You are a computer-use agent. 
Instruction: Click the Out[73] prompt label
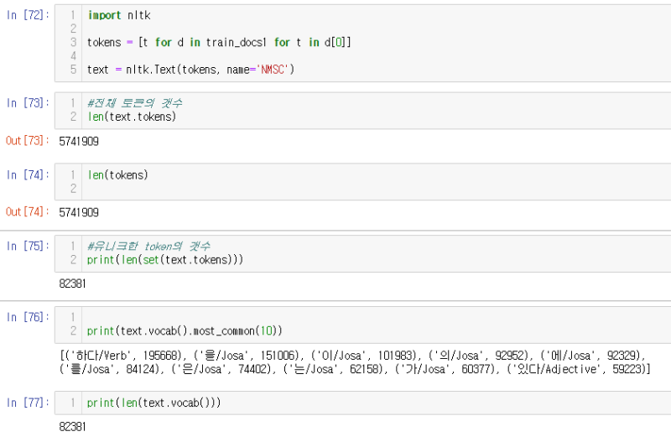(25, 141)
